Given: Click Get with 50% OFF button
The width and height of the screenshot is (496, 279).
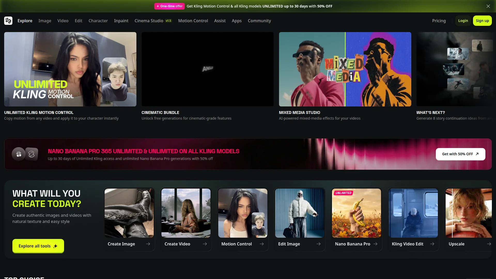Looking at the screenshot, I should tap(460, 154).
